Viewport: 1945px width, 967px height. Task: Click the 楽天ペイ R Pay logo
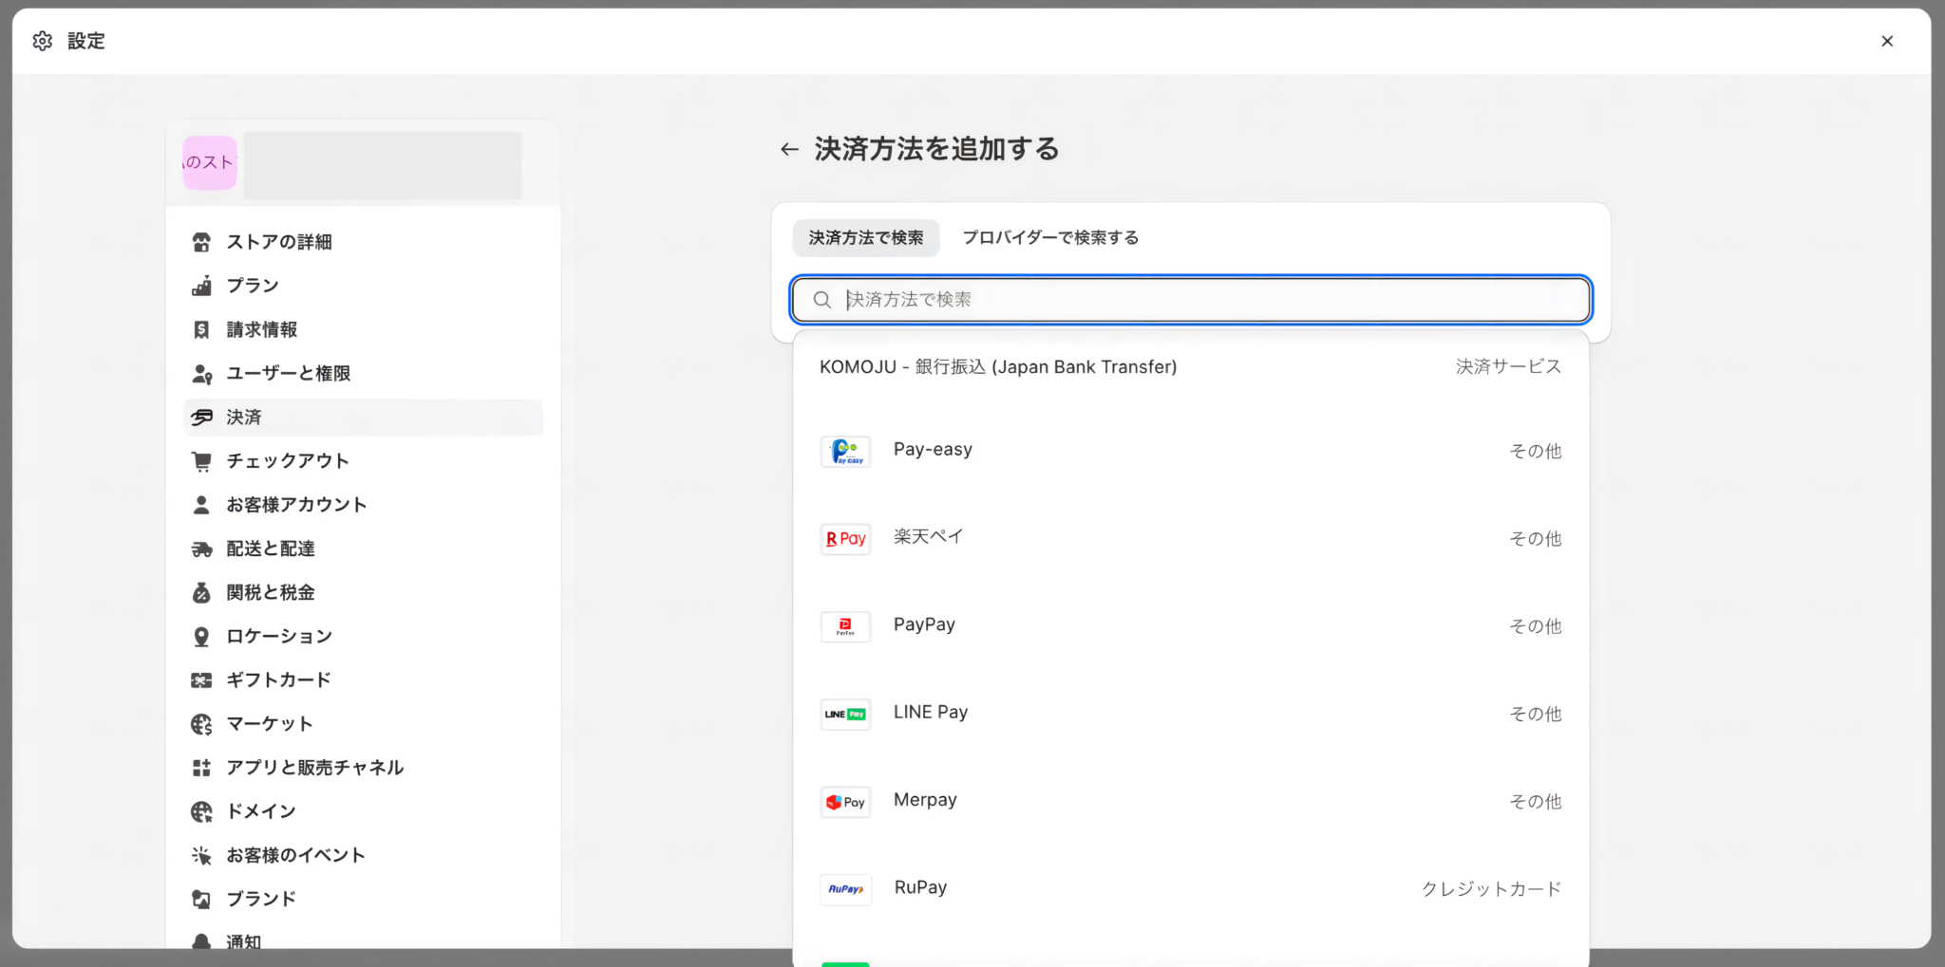845,539
